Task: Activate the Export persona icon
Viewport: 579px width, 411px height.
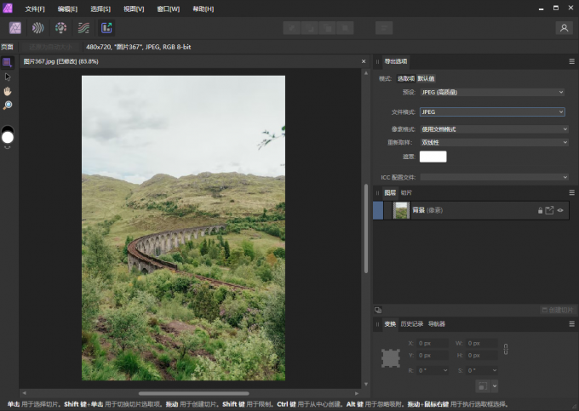Action: [x=106, y=28]
